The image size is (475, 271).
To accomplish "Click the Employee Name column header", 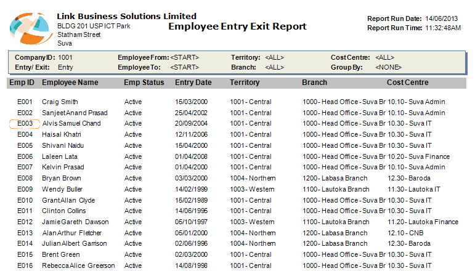I will [x=70, y=83].
